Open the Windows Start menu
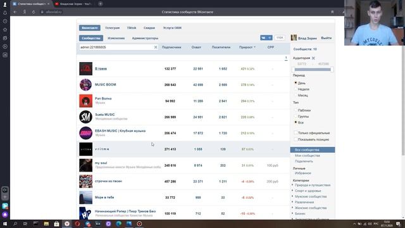The width and height of the screenshot is (405, 228). coord(5,224)
